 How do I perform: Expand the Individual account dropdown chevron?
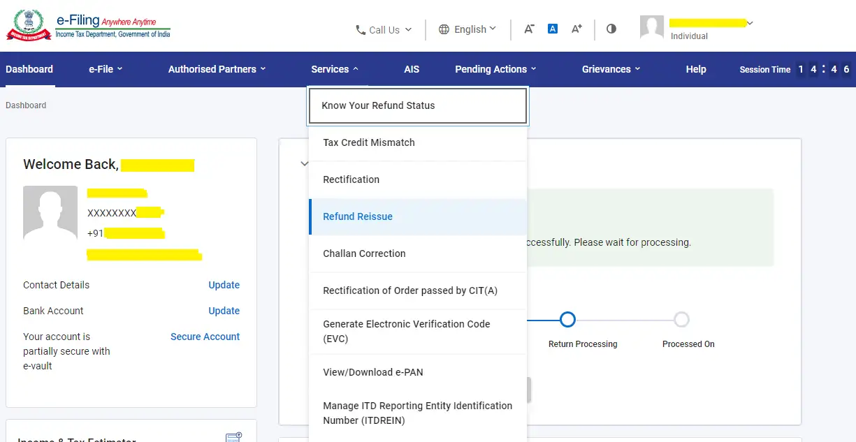click(x=750, y=22)
